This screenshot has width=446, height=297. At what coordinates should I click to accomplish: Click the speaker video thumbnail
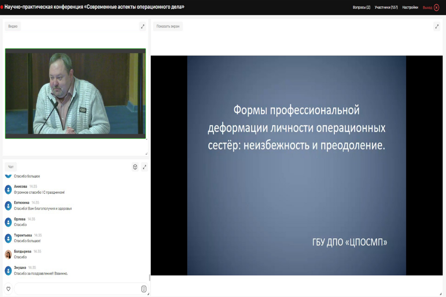point(76,94)
